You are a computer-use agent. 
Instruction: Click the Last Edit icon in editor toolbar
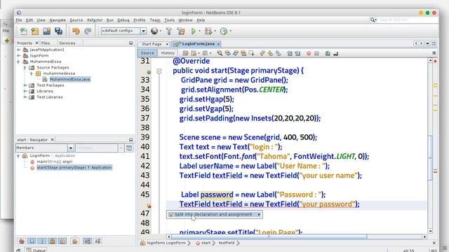click(x=185, y=53)
